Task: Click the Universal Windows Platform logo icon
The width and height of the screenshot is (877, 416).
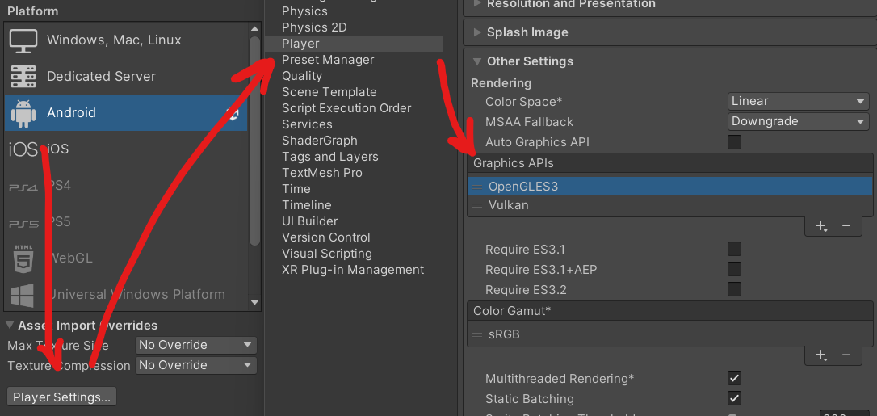Action: pos(23,295)
